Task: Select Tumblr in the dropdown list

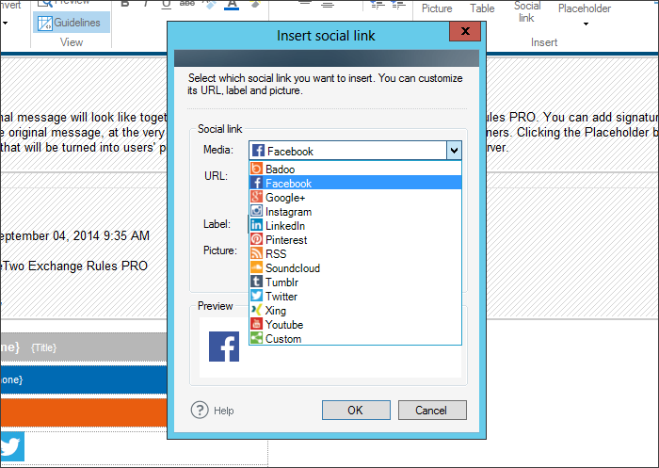Action: tap(281, 282)
